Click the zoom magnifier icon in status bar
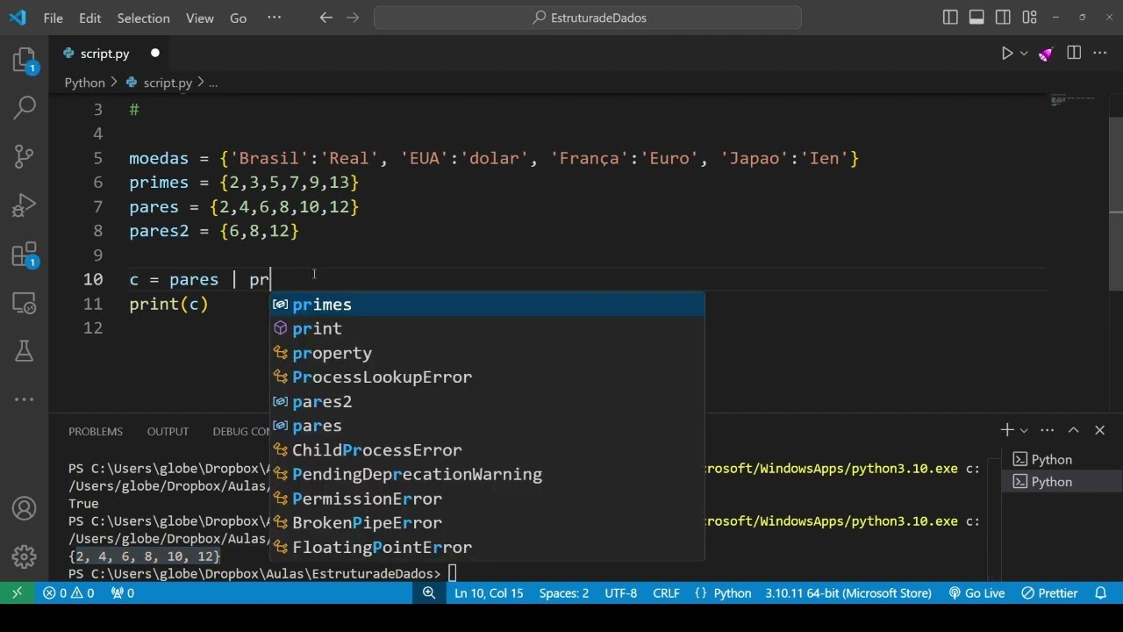 click(x=429, y=593)
